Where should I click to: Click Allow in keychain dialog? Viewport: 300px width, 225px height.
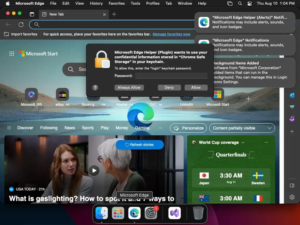196,87
